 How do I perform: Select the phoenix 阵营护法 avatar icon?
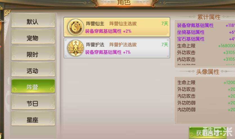[x=75, y=48]
